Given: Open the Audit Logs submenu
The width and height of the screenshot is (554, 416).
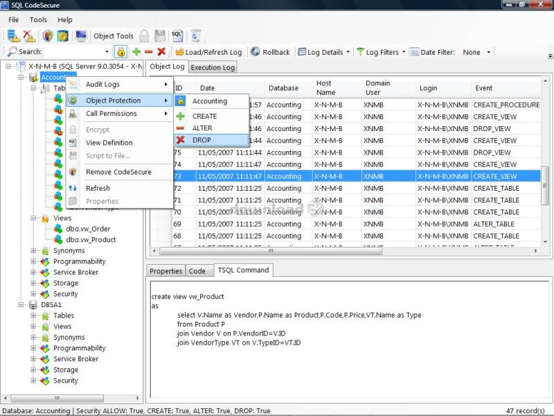Looking at the screenshot, I should pos(119,84).
